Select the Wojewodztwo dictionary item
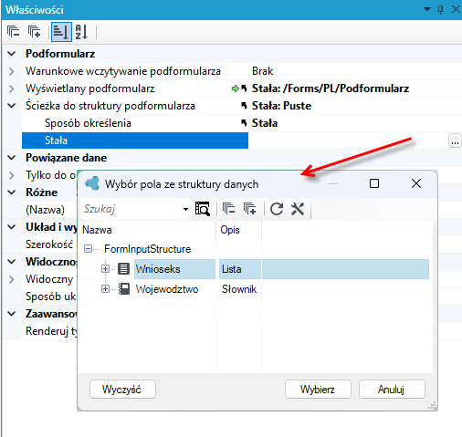Screen dimensions: 462x437 (167, 289)
